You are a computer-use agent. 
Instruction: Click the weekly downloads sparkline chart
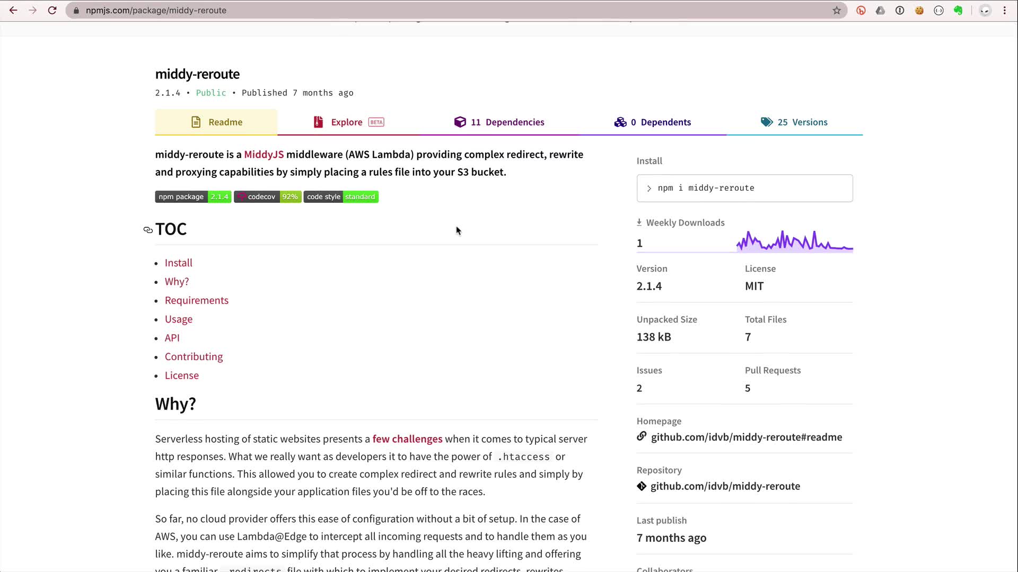tap(794, 241)
